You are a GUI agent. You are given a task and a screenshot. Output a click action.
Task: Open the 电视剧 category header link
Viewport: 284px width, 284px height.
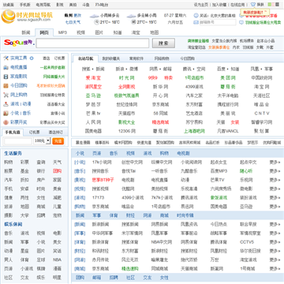click(x=183, y=153)
